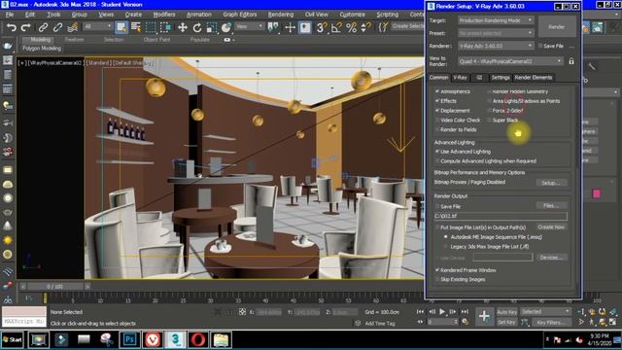Switch to the Render Elements tab
622x350 pixels.
coord(534,78)
